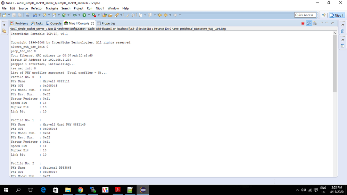The height and width of the screenshot is (195, 347).
Task: Click the console vertical scrollbar thumb
Action: 334,64
